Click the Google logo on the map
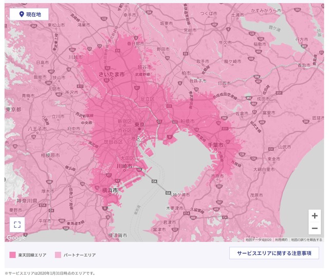The height and width of the screenshot is (279, 329). point(16,237)
